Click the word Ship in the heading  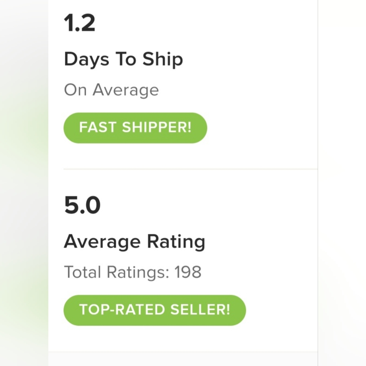(163, 60)
